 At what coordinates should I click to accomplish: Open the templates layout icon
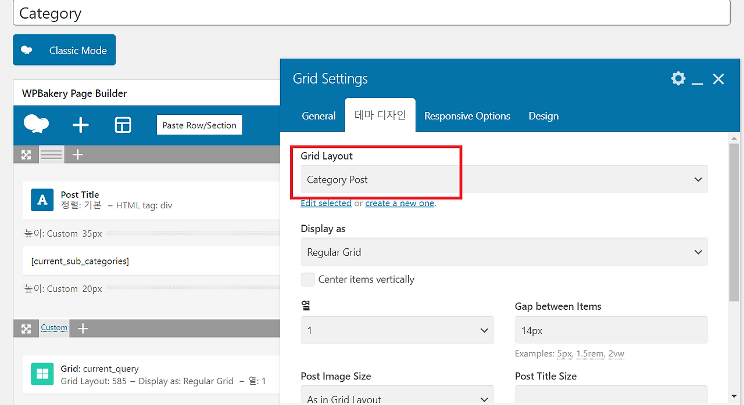pos(123,125)
